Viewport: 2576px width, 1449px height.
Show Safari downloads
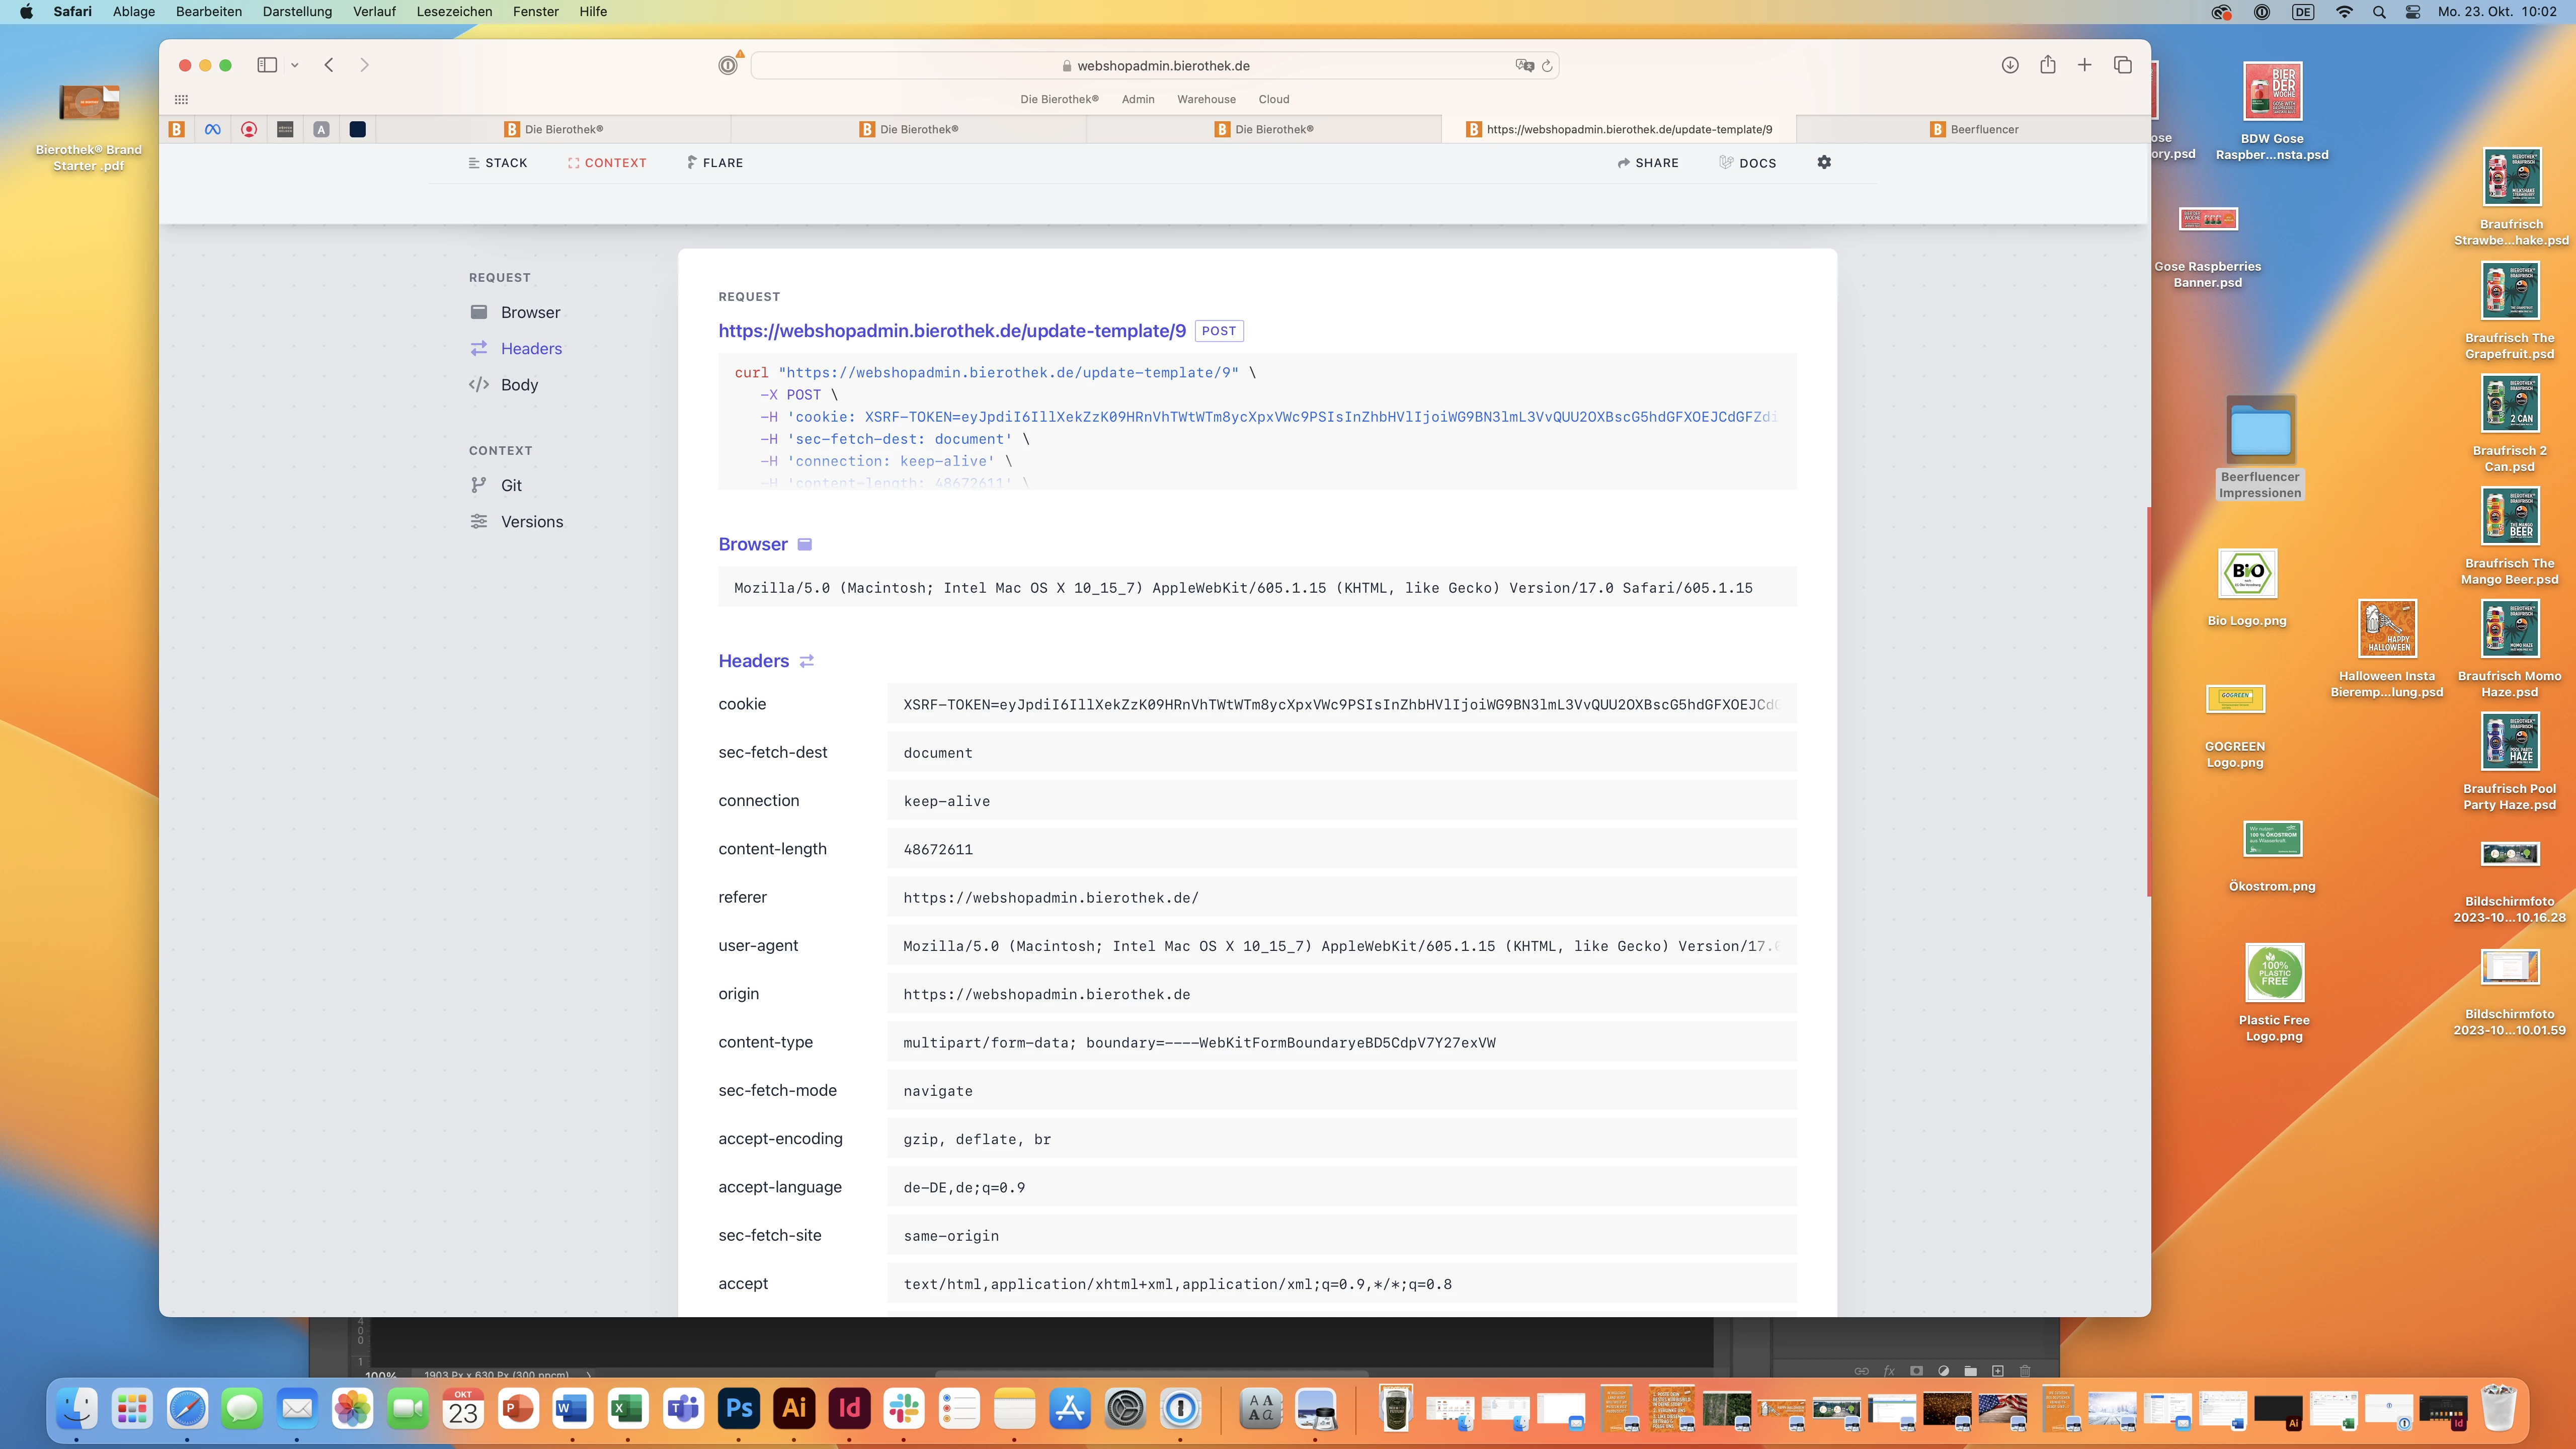pyautogui.click(x=2010, y=65)
